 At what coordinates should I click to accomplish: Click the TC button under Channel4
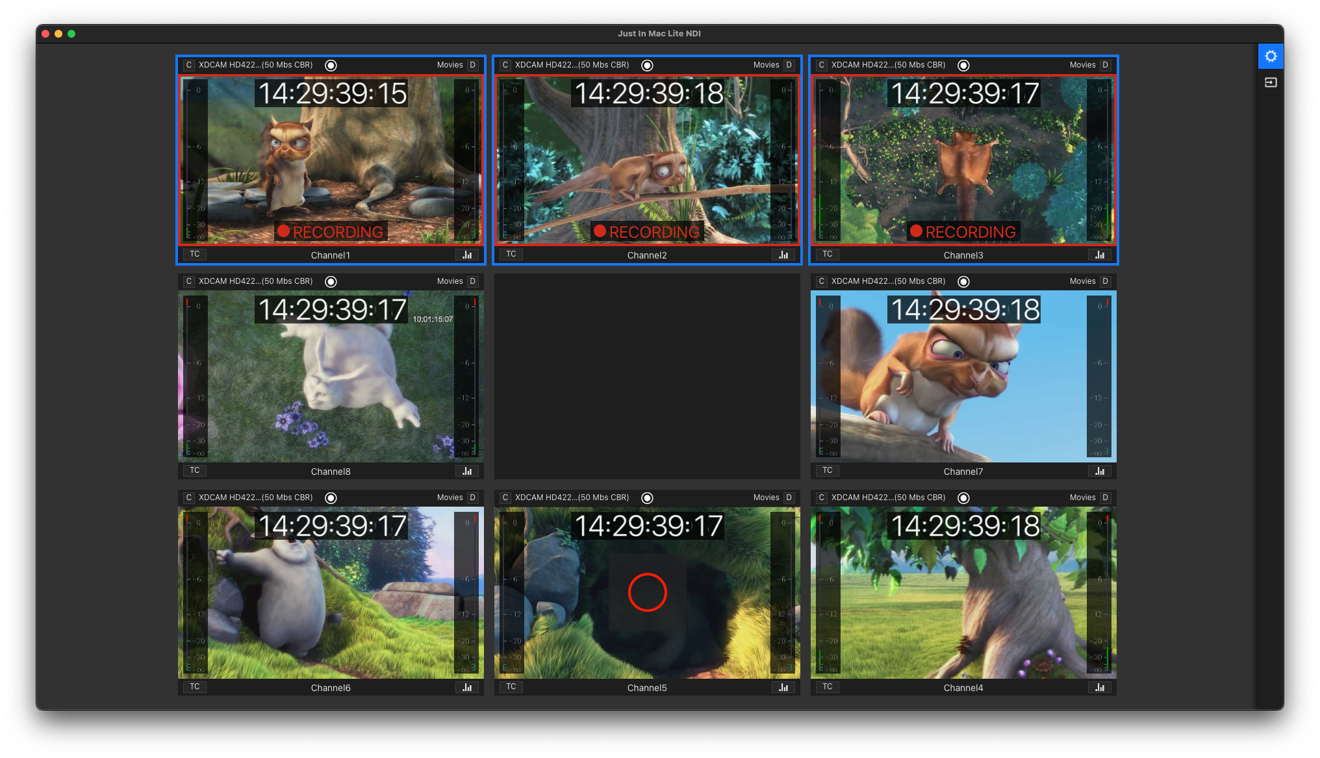pyautogui.click(x=828, y=687)
